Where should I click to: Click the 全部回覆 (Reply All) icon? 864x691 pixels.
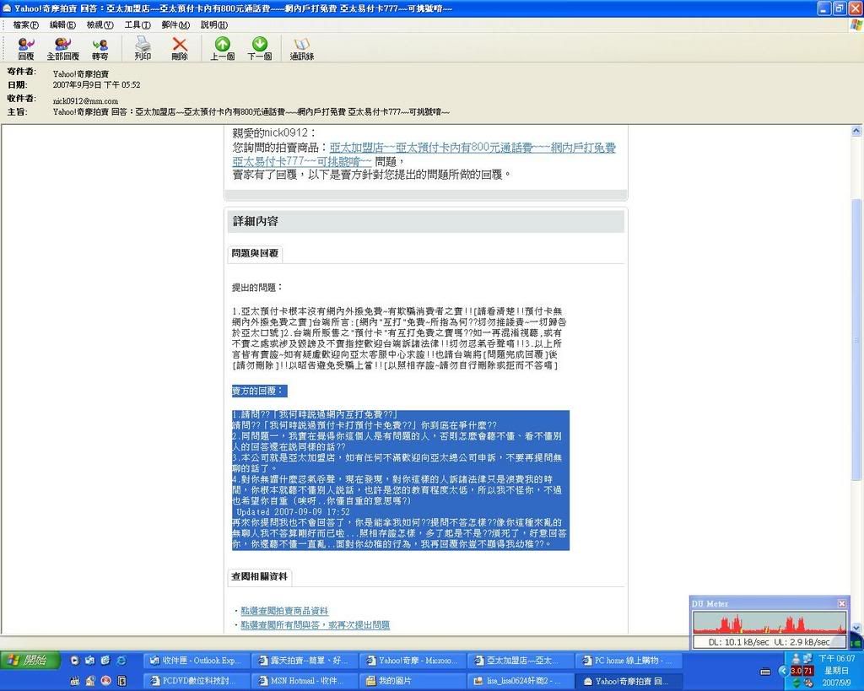62,48
